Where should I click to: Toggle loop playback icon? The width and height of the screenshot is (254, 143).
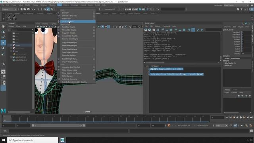click(231, 126)
